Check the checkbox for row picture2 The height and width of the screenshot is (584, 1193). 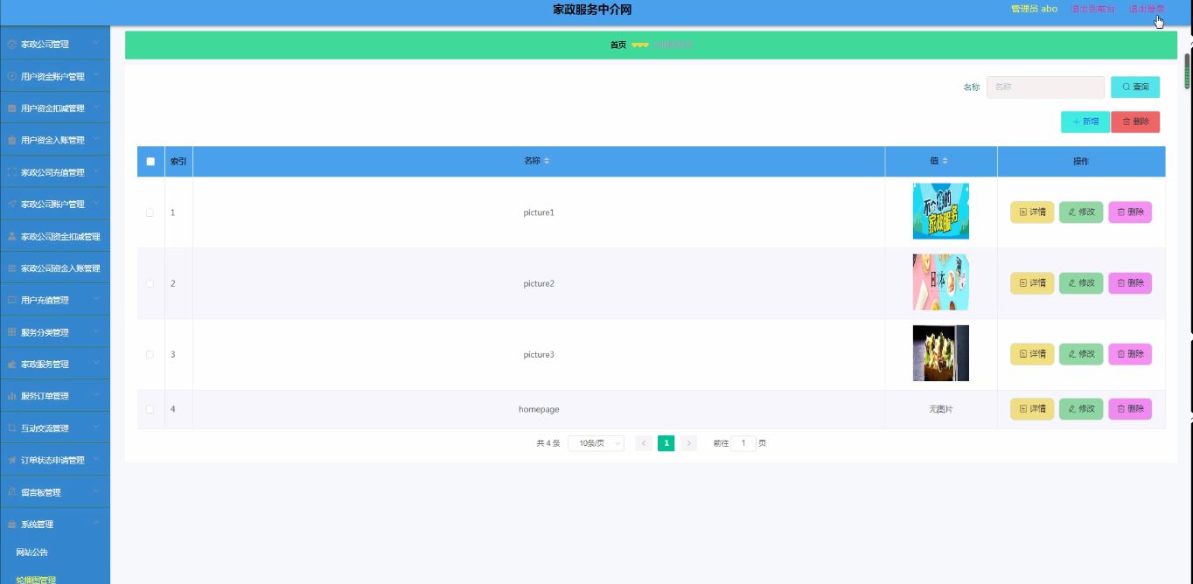click(150, 283)
